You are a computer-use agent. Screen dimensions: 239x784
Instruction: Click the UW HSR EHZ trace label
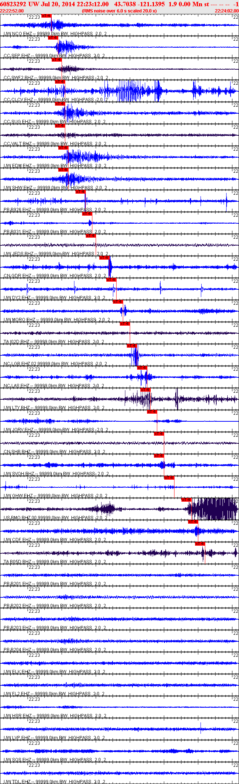[55, 716]
